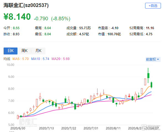Click the 市值 value 100.76亿
The width and height of the screenshot is (162, 132).
click(114, 34)
